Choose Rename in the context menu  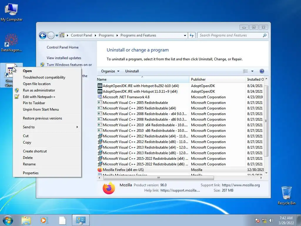[x=29, y=164]
